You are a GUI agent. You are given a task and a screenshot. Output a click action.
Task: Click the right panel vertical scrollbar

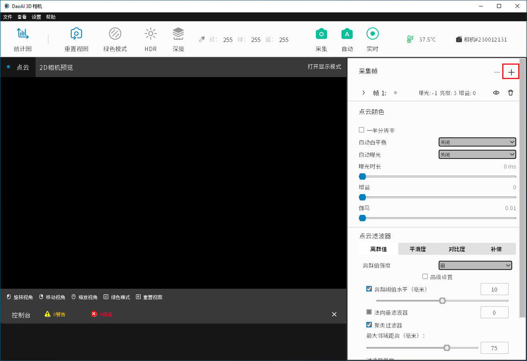click(x=522, y=188)
